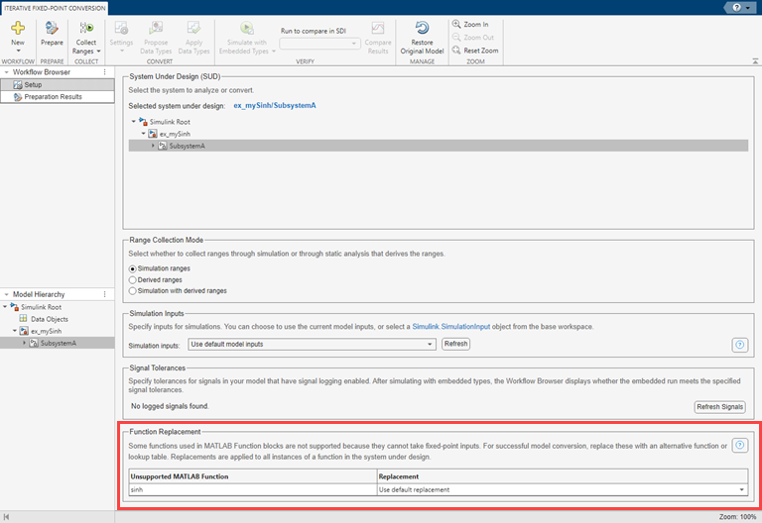Screen dimensions: 762x523
Task: Collapse Workflow Browser panel
Action: 6,71
